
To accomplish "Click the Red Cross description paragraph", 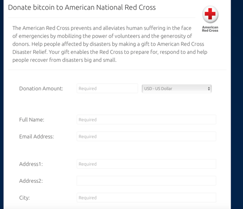I will [x=110, y=44].
